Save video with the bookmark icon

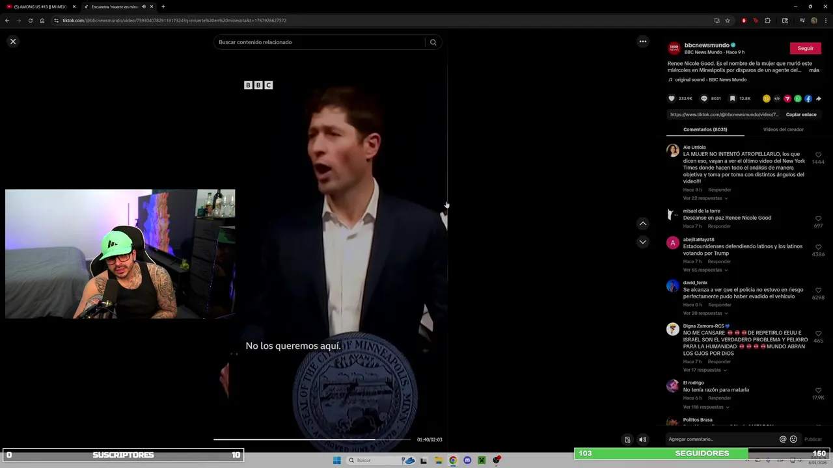coord(732,99)
